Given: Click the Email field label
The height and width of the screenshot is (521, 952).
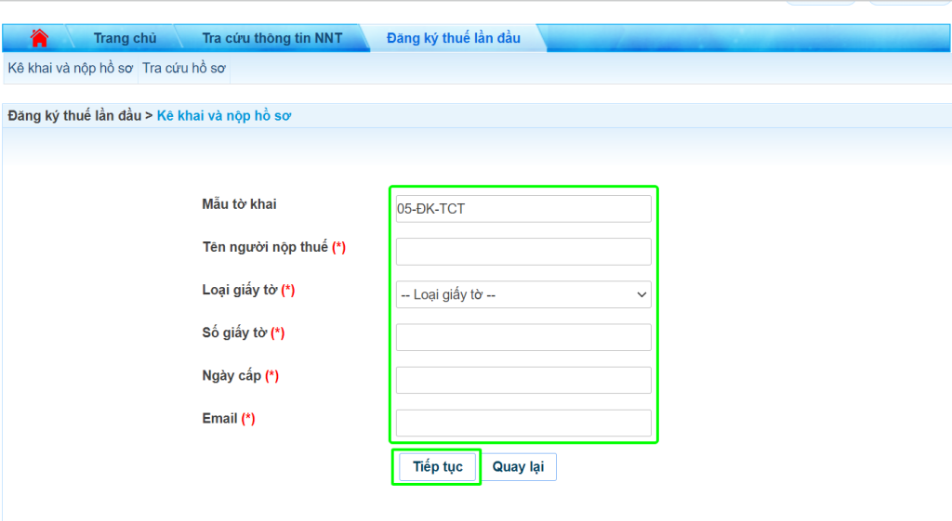Looking at the screenshot, I should [x=219, y=419].
